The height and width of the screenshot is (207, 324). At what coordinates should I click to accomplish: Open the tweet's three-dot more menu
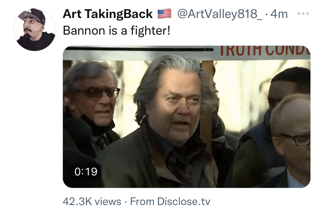[x=303, y=14]
